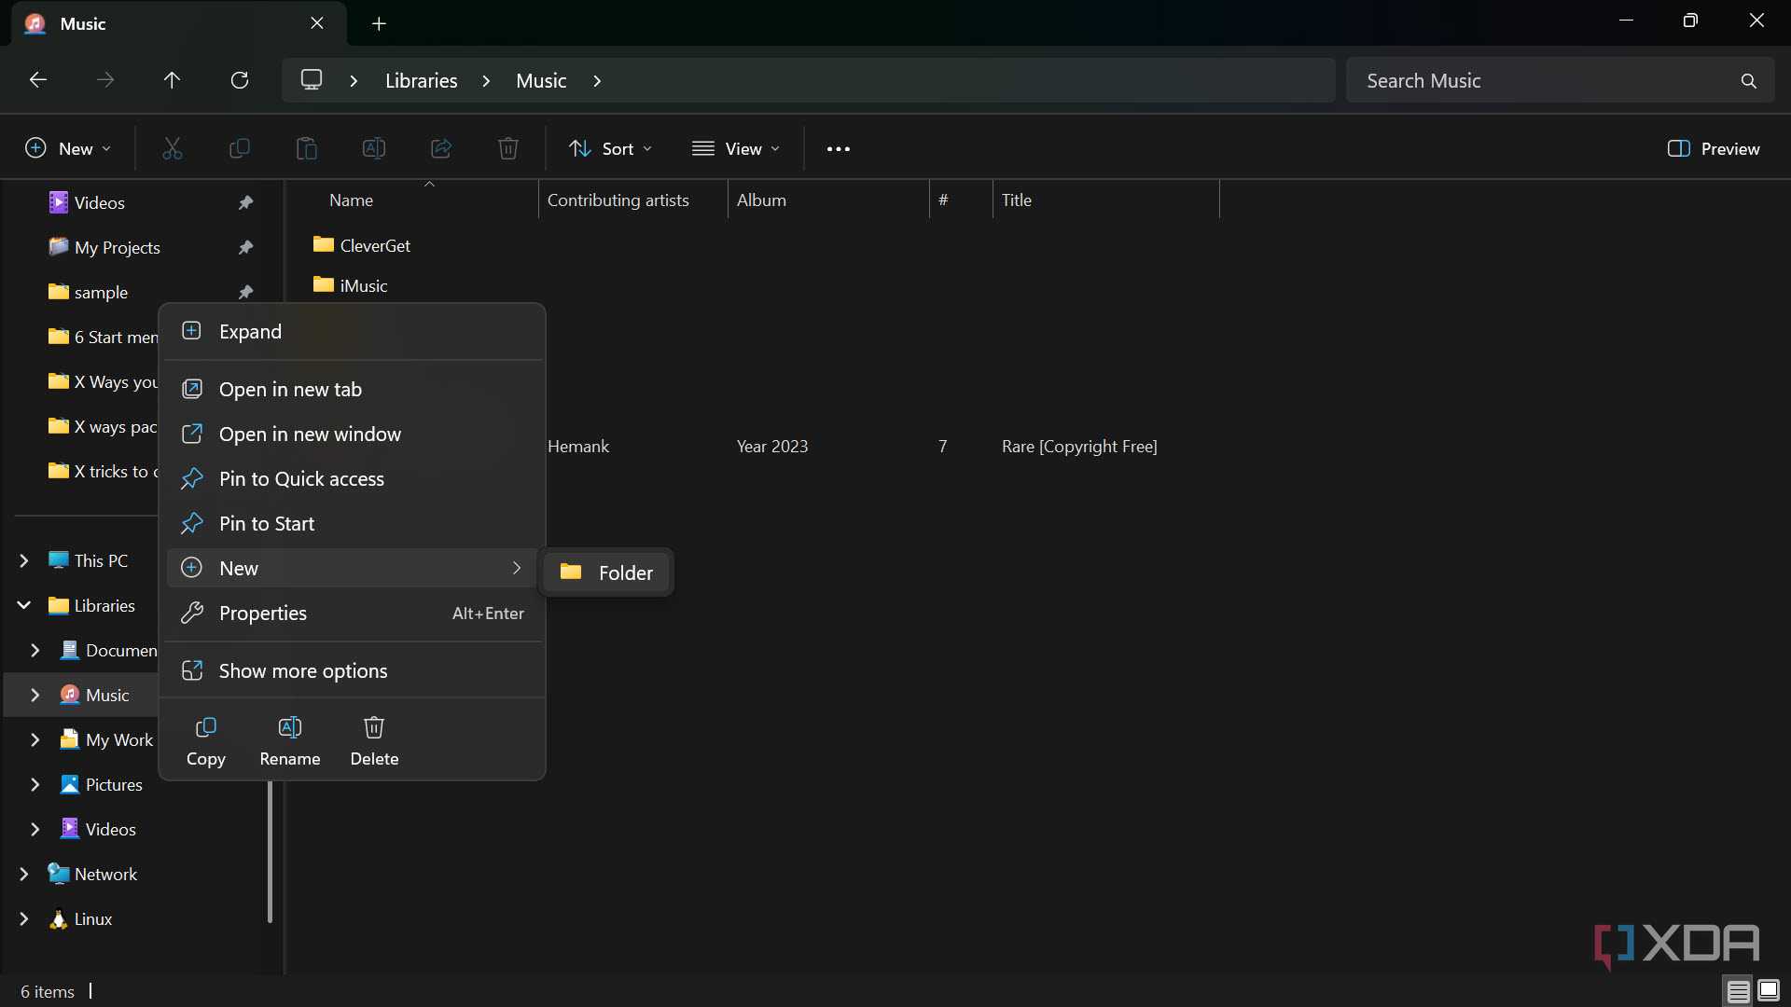Open the View dropdown
The width and height of the screenshot is (1791, 1007).
(x=736, y=148)
